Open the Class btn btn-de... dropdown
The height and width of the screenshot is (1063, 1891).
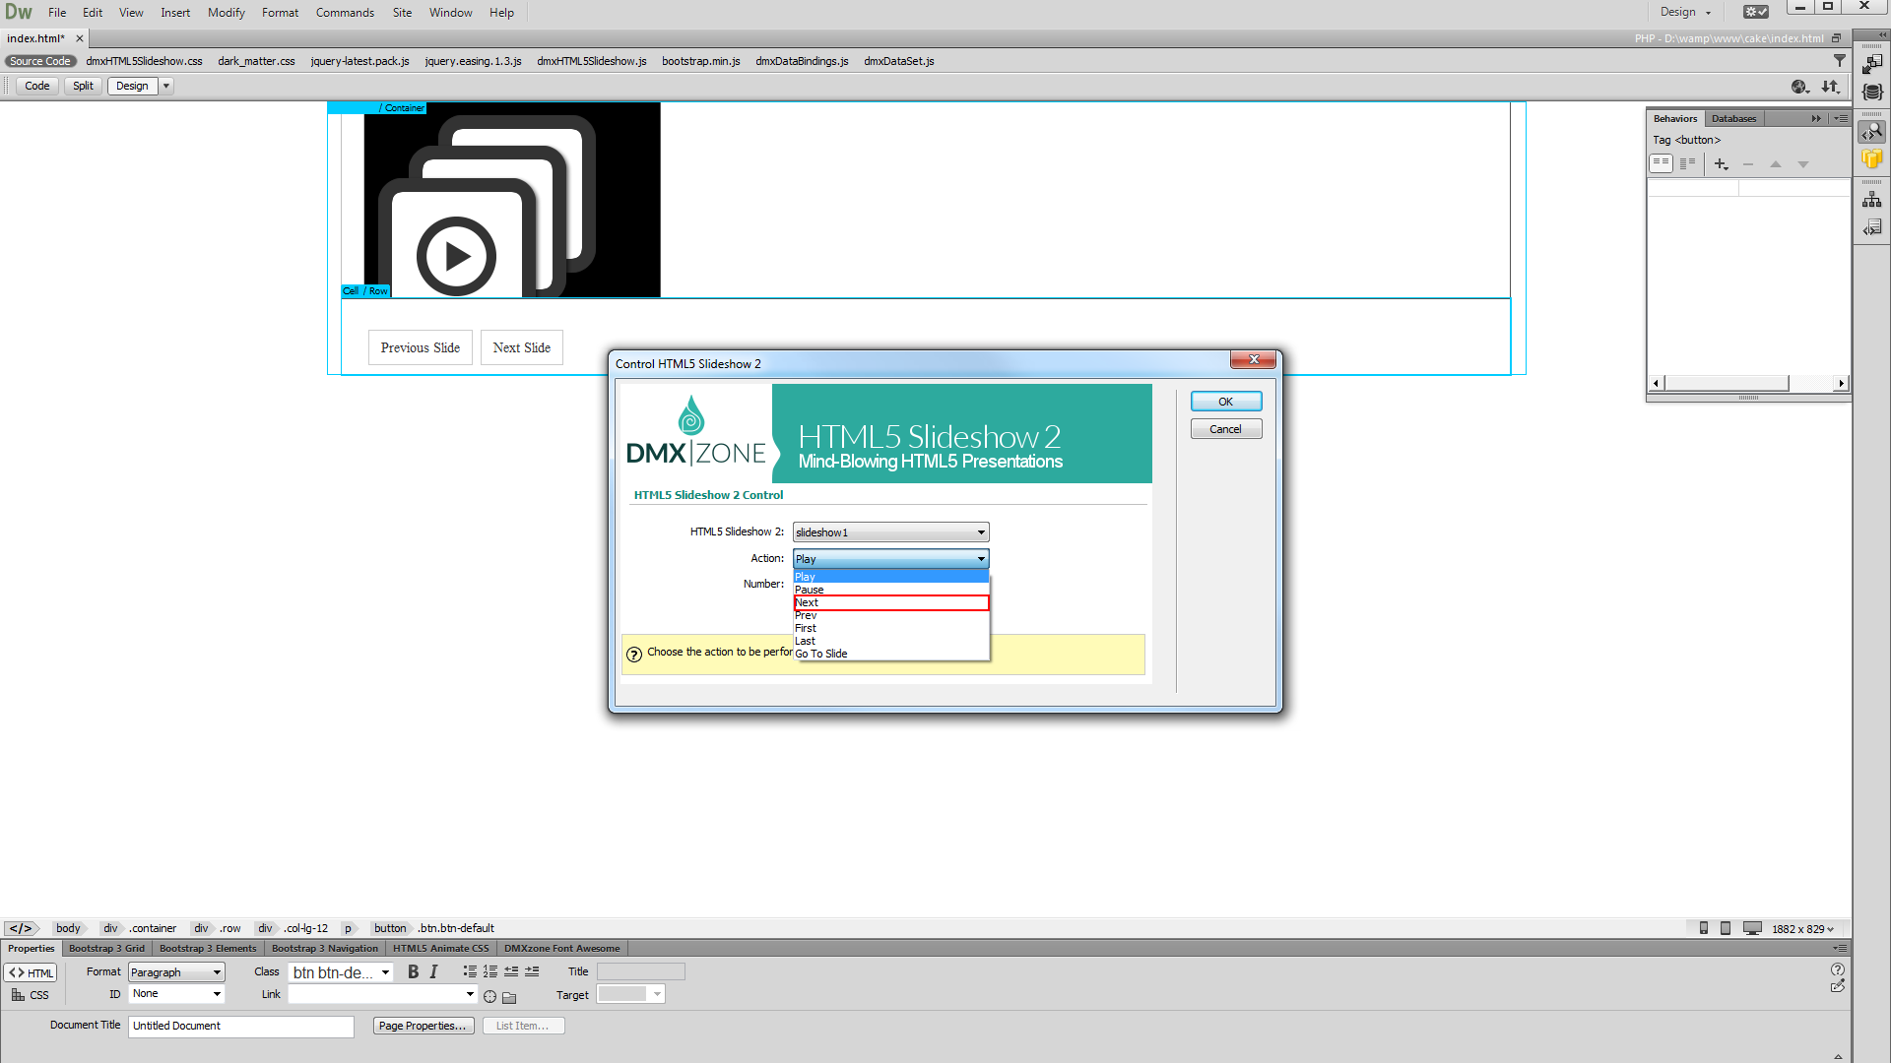(x=341, y=972)
